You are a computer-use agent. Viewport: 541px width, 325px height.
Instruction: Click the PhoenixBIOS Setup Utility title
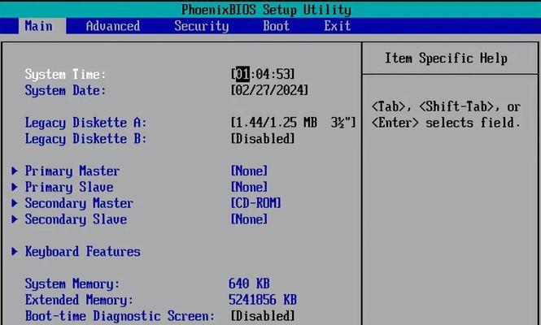(266, 9)
